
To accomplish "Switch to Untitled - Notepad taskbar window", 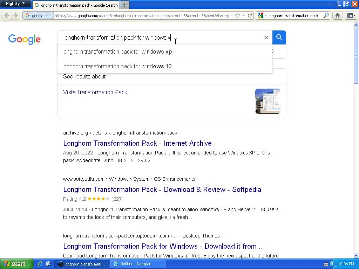I will point(138,264).
